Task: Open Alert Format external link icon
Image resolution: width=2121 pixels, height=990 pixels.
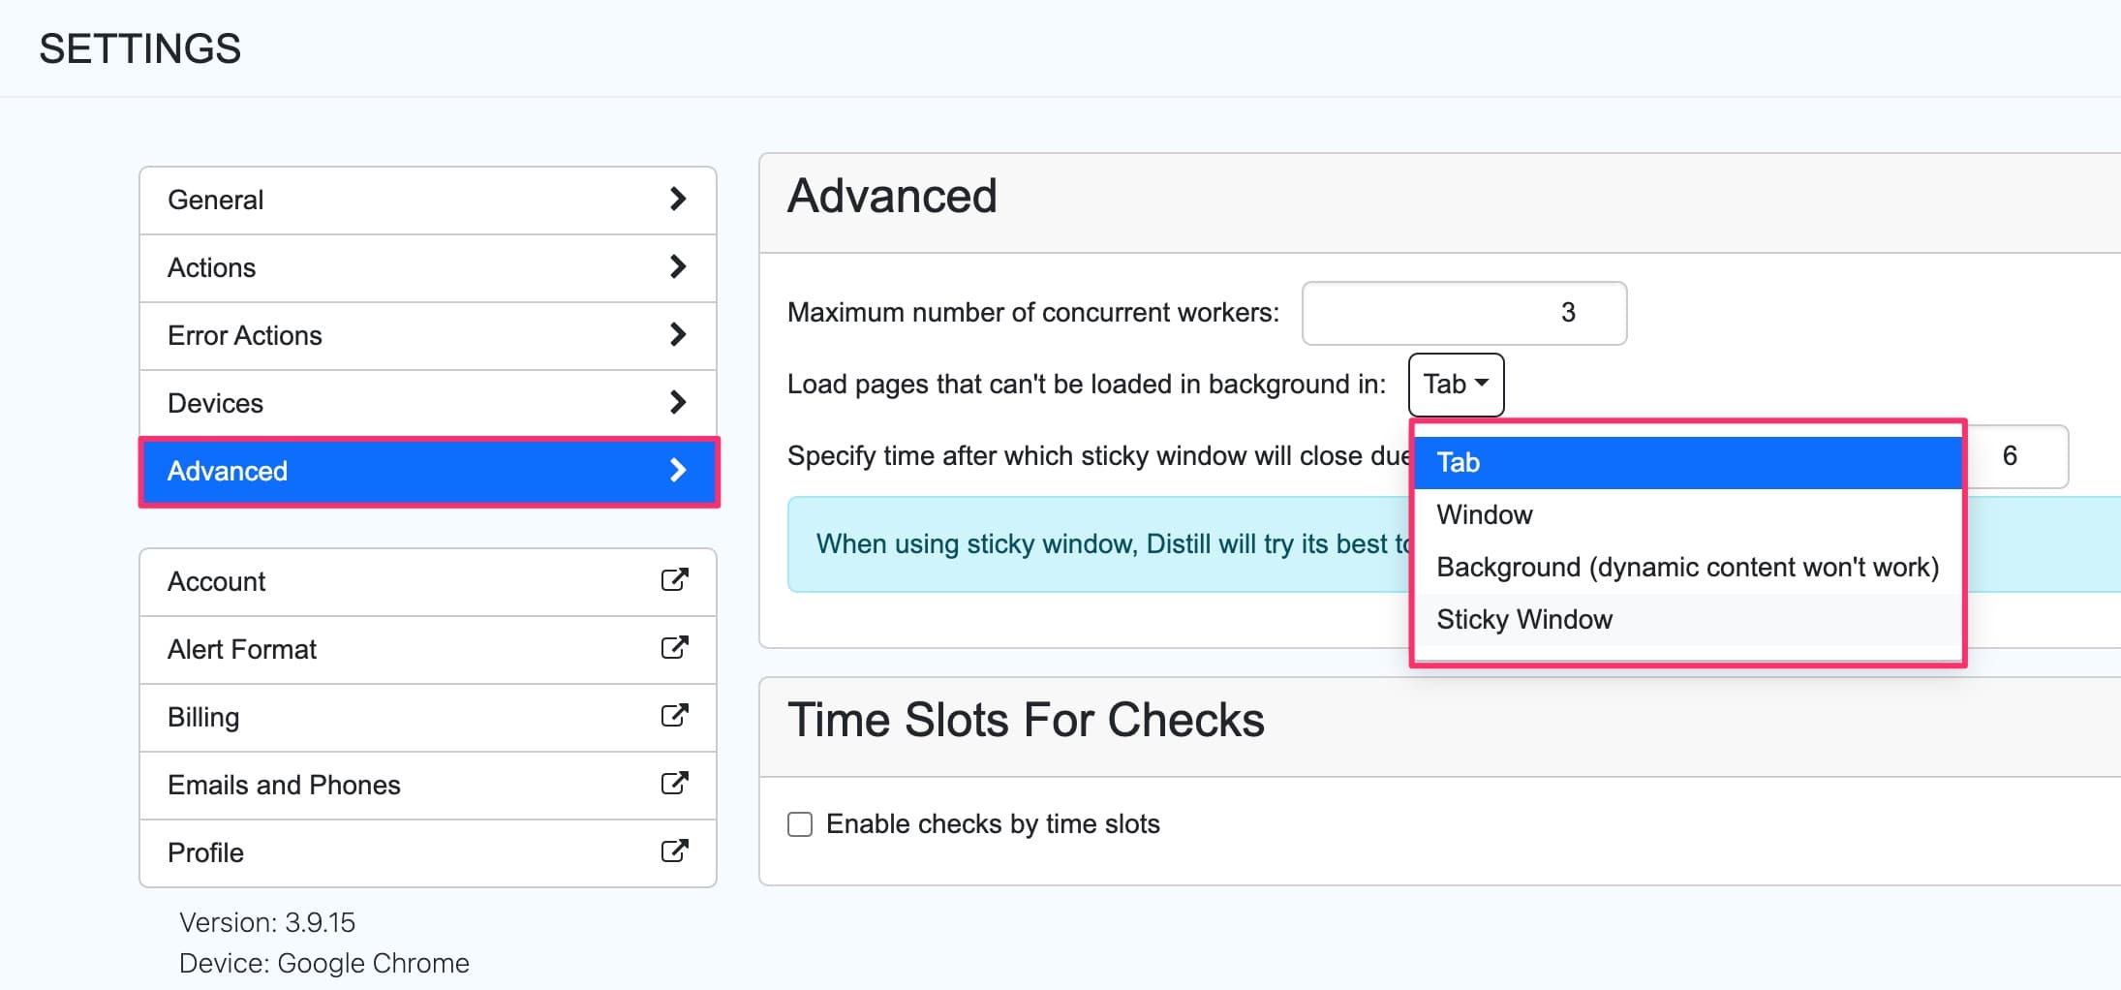Action: tap(675, 649)
